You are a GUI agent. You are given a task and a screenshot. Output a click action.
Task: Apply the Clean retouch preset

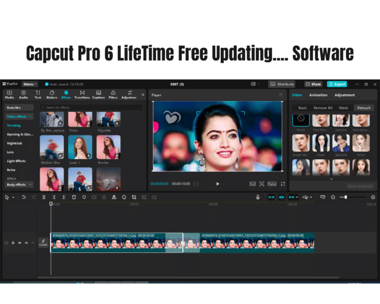tap(321, 143)
